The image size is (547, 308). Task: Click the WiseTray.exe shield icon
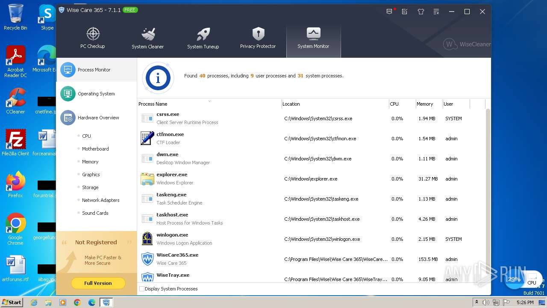[147, 277]
